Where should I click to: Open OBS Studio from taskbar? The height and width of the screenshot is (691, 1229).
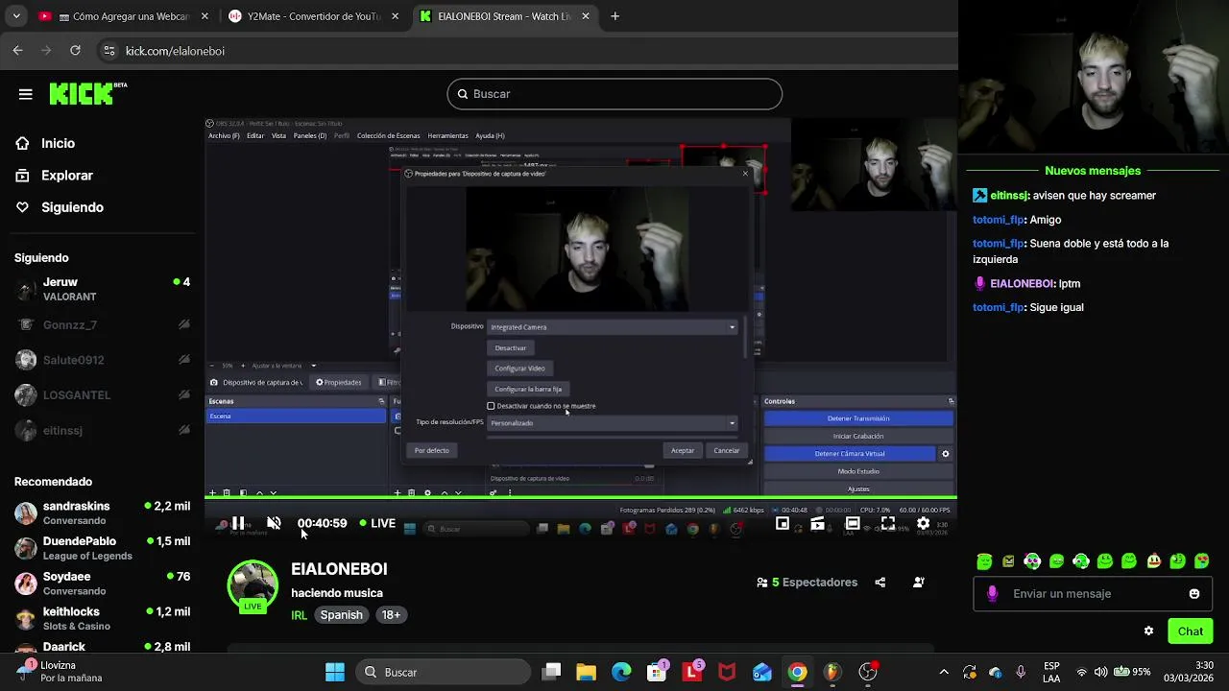click(868, 673)
